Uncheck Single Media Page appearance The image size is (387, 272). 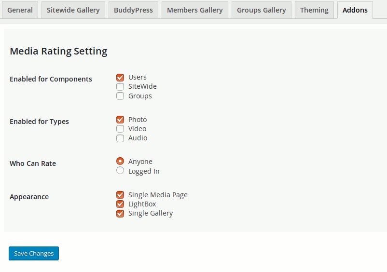(120, 195)
